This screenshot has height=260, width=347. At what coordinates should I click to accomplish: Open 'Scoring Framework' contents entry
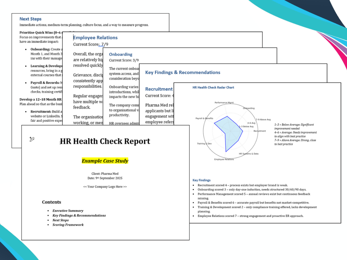click(x=68, y=225)
